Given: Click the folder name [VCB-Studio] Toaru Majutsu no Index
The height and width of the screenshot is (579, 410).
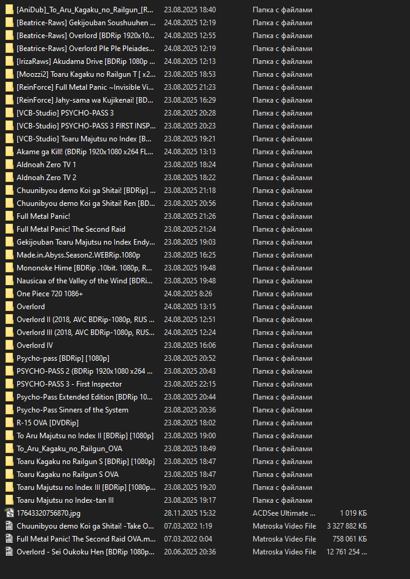Looking at the screenshot, I should coord(84,139).
